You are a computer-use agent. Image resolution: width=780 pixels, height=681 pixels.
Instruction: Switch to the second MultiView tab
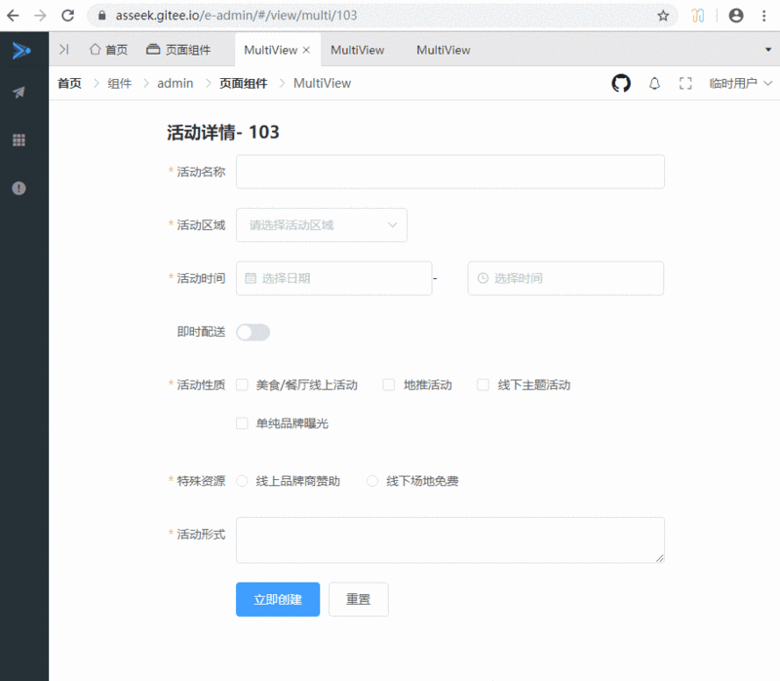[x=357, y=50]
